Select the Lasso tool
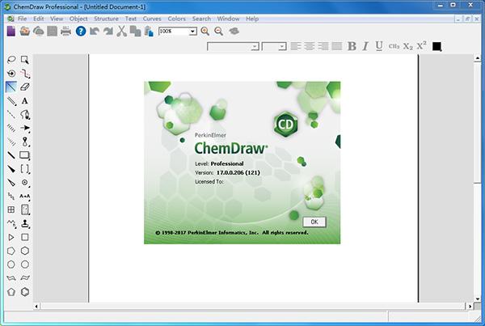The width and height of the screenshot is (485, 326). pos(11,59)
